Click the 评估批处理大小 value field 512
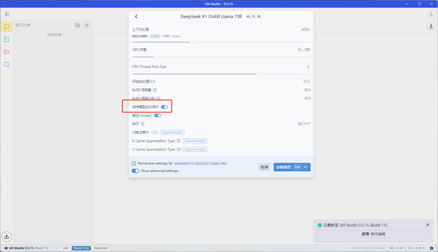The height and width of the screenshot is (252, 438). (303, 81)
